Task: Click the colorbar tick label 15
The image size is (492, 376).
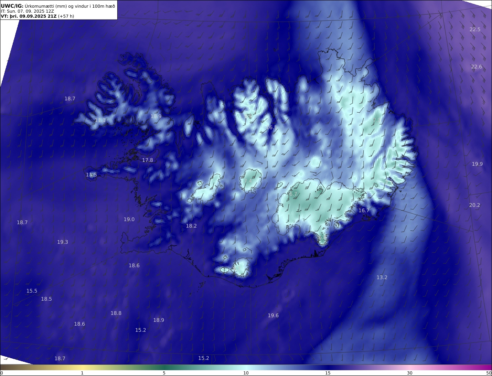Action: 328,373
